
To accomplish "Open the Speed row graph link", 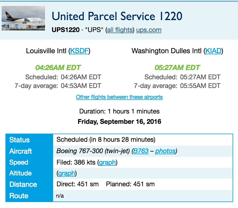I will (107, 162).
